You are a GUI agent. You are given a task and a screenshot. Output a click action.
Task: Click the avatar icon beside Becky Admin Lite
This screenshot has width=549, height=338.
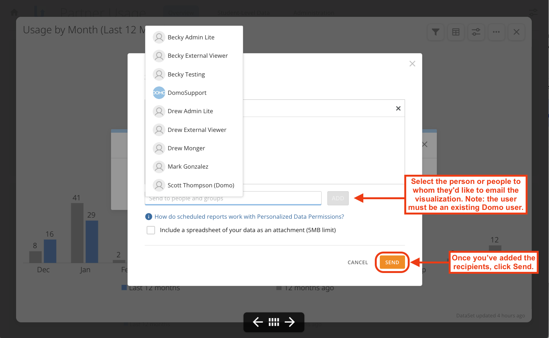pos(159,37)
